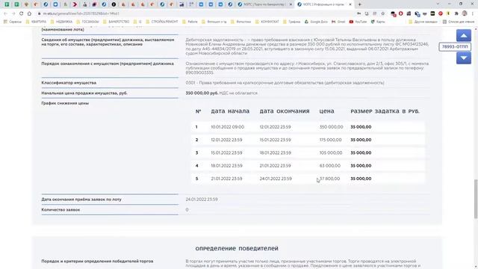
Task: Open the user profile avatar
Action: point(465,13)
